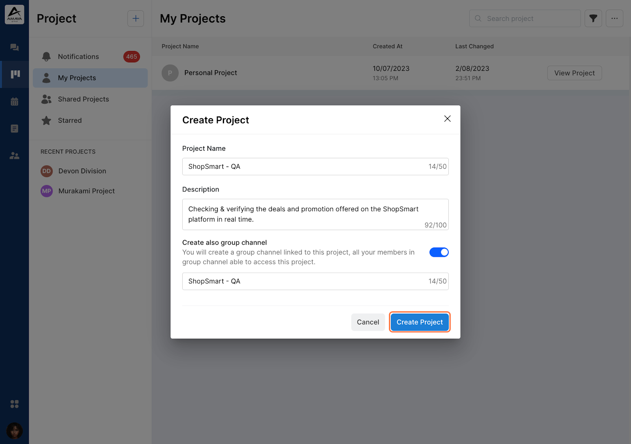Focus the Project Name input field
Viewport: 631px width, 444px height.
(315, 167)
